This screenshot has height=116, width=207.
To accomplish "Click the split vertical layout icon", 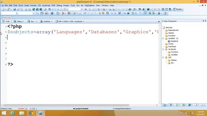I will pos(167,9).
